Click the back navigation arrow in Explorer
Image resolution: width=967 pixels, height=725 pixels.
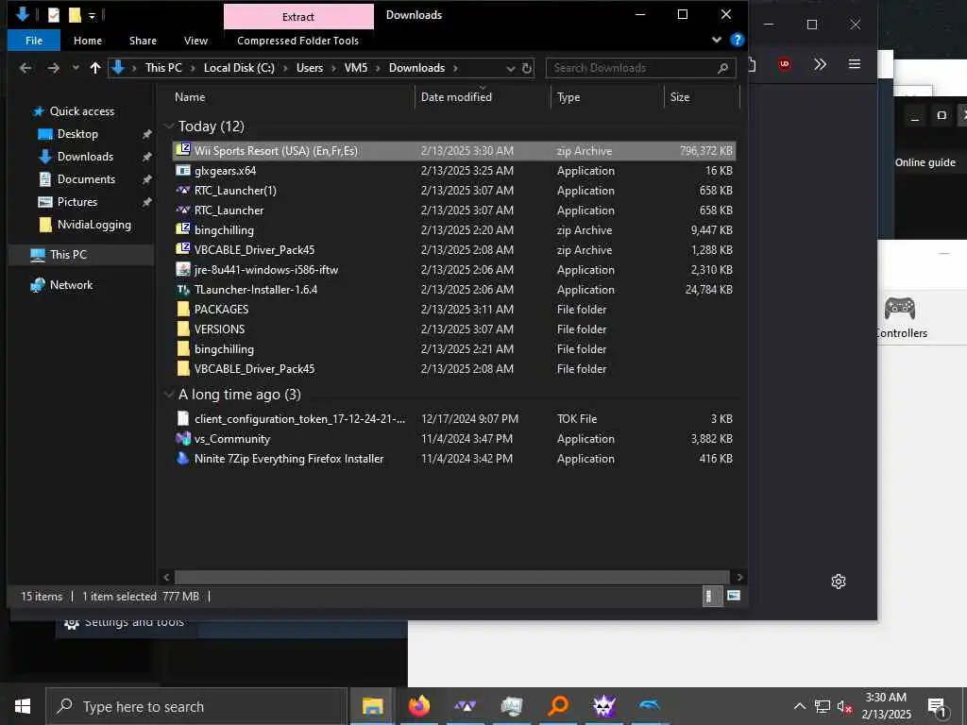[25, 68]
